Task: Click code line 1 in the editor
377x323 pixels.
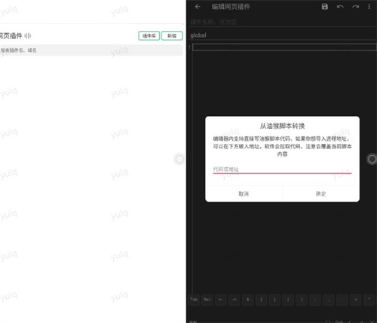Action: (x=284, y=47)
